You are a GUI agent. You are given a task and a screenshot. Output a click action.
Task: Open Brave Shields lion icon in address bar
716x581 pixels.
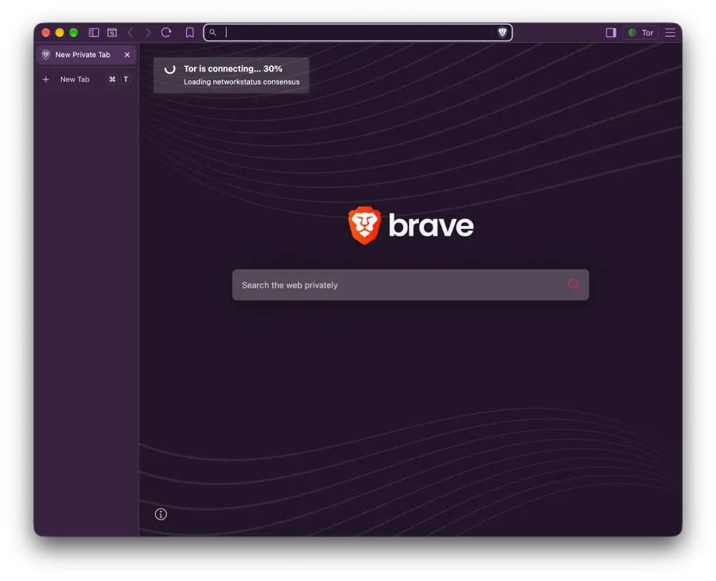tap(503, 32)
